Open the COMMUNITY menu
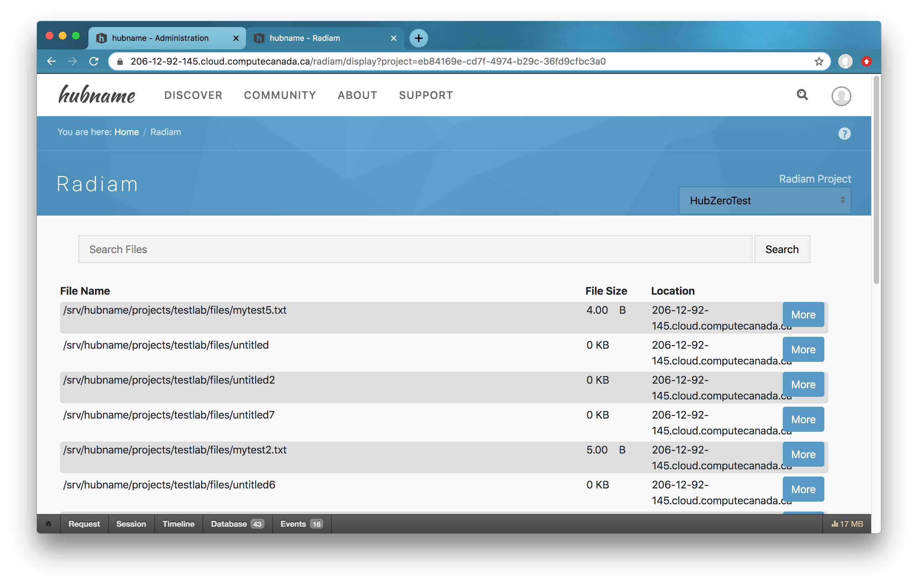The image size is (918, 586). click(x=280, y=95)
